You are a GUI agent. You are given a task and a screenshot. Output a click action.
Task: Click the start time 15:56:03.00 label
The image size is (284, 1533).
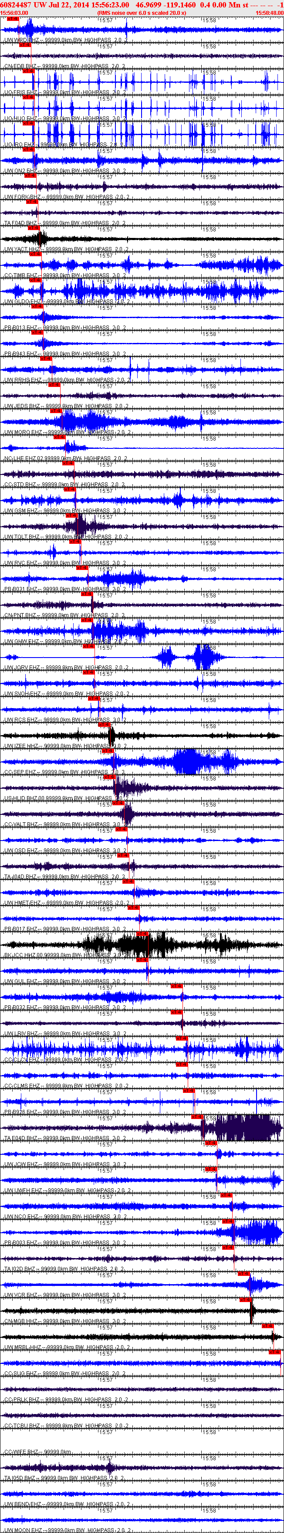[14, 13]
